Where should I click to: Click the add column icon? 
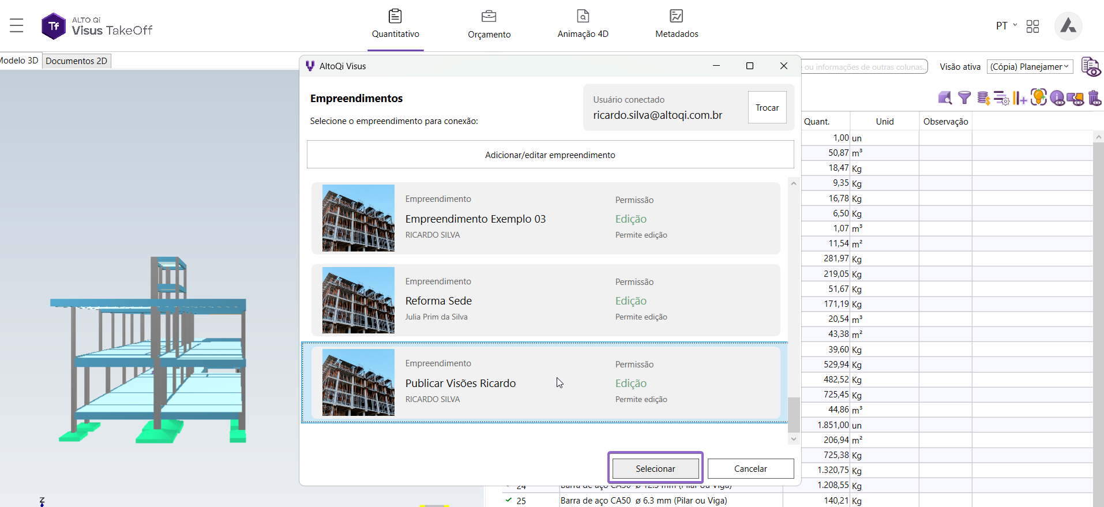tap(1020, 98)
